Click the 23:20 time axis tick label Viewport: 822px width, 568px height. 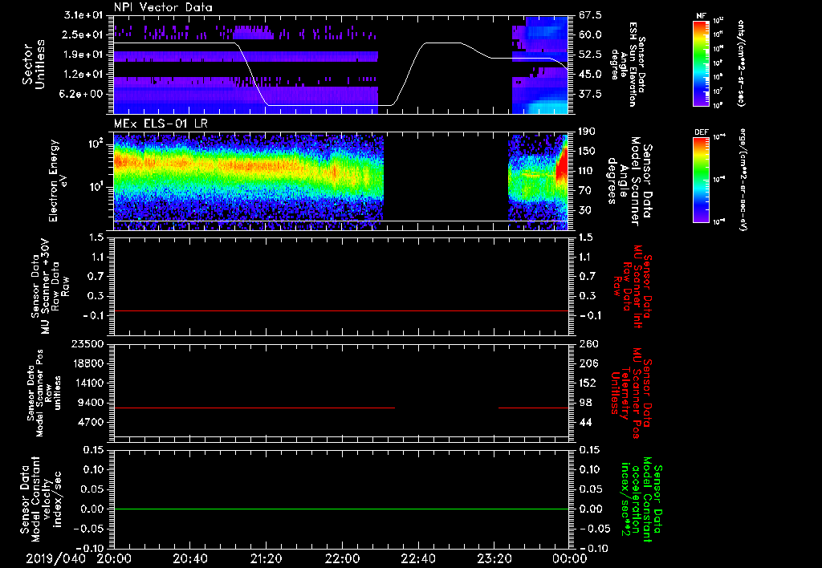tap(494, 558)
